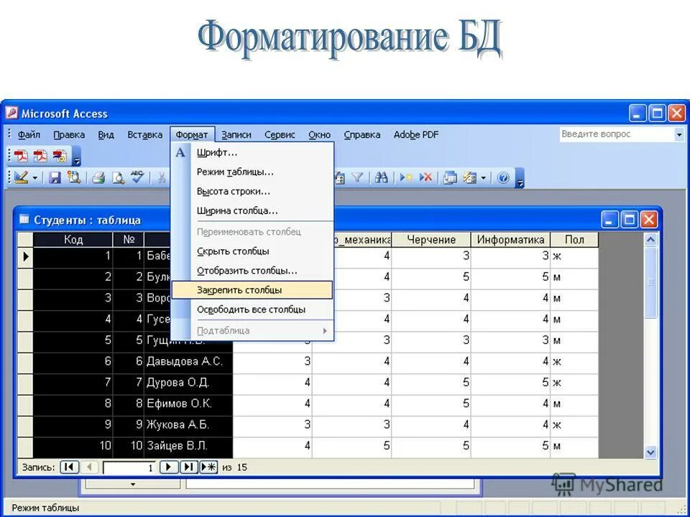
Task: Open the Окно menu
Action: click(x=319, y=134)
